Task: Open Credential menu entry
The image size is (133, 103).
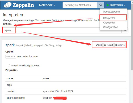Action: 109,23
